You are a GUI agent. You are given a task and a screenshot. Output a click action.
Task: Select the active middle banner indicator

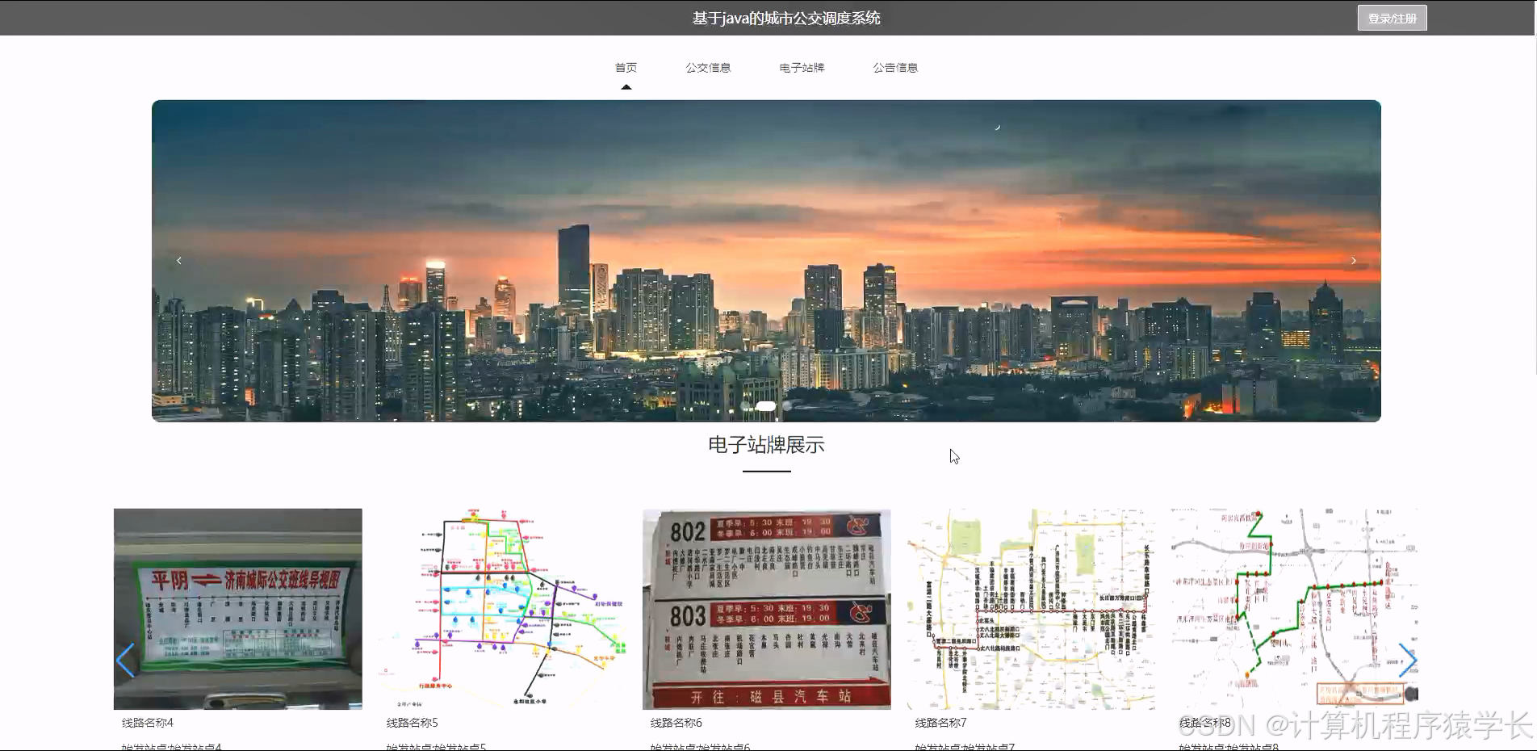[x=766, y=406]
